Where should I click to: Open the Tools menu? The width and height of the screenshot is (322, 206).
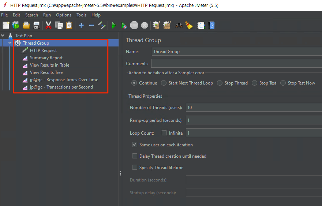pyautogui.click(x=81, y=15)
